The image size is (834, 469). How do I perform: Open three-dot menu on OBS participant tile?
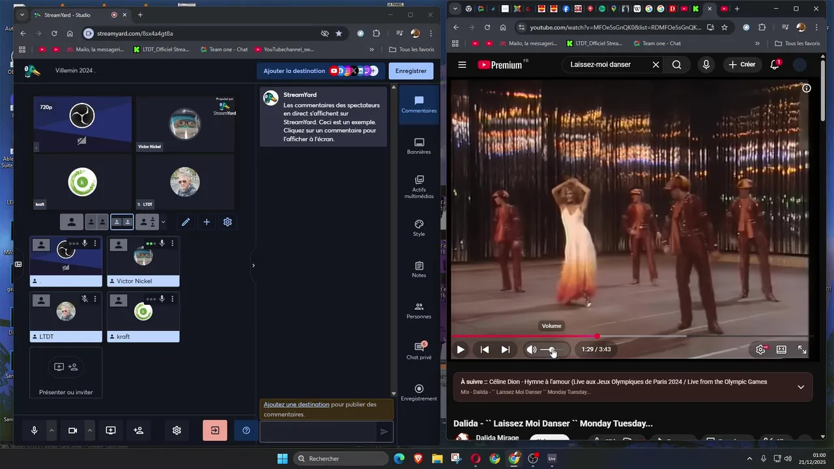coord(95,244)
